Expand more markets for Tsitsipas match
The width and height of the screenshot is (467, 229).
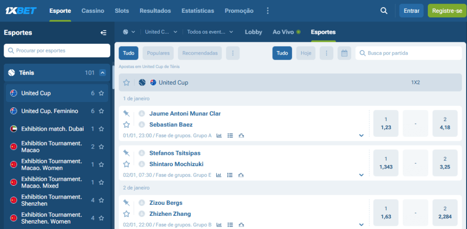click(x=361, y=175)
